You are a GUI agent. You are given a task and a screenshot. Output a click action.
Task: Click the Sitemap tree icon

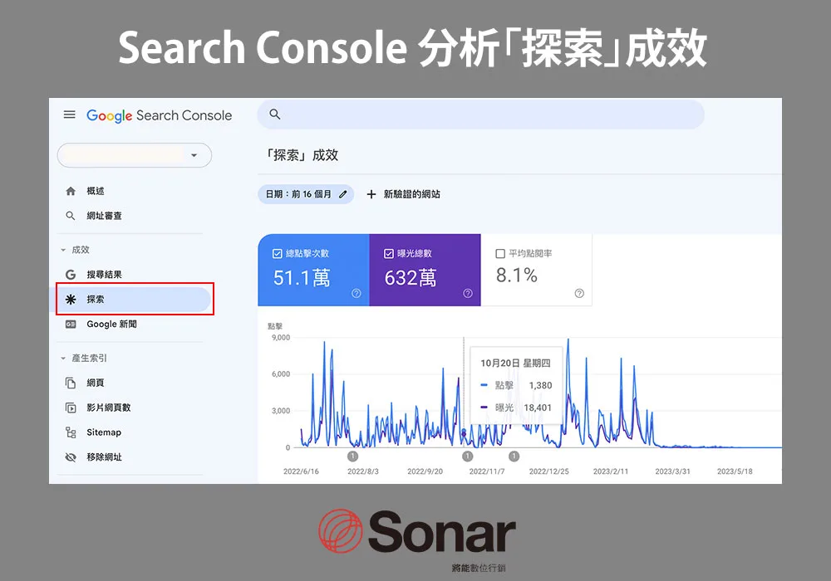tap(71, 432)
